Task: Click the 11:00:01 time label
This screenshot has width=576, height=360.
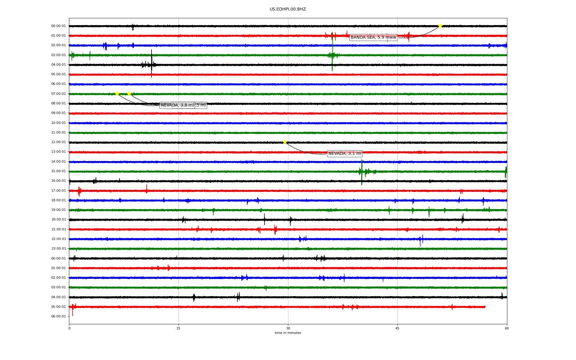Action: pos(58,133)
